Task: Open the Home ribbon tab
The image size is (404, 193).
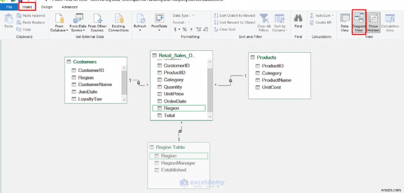Action: (27, 7)
